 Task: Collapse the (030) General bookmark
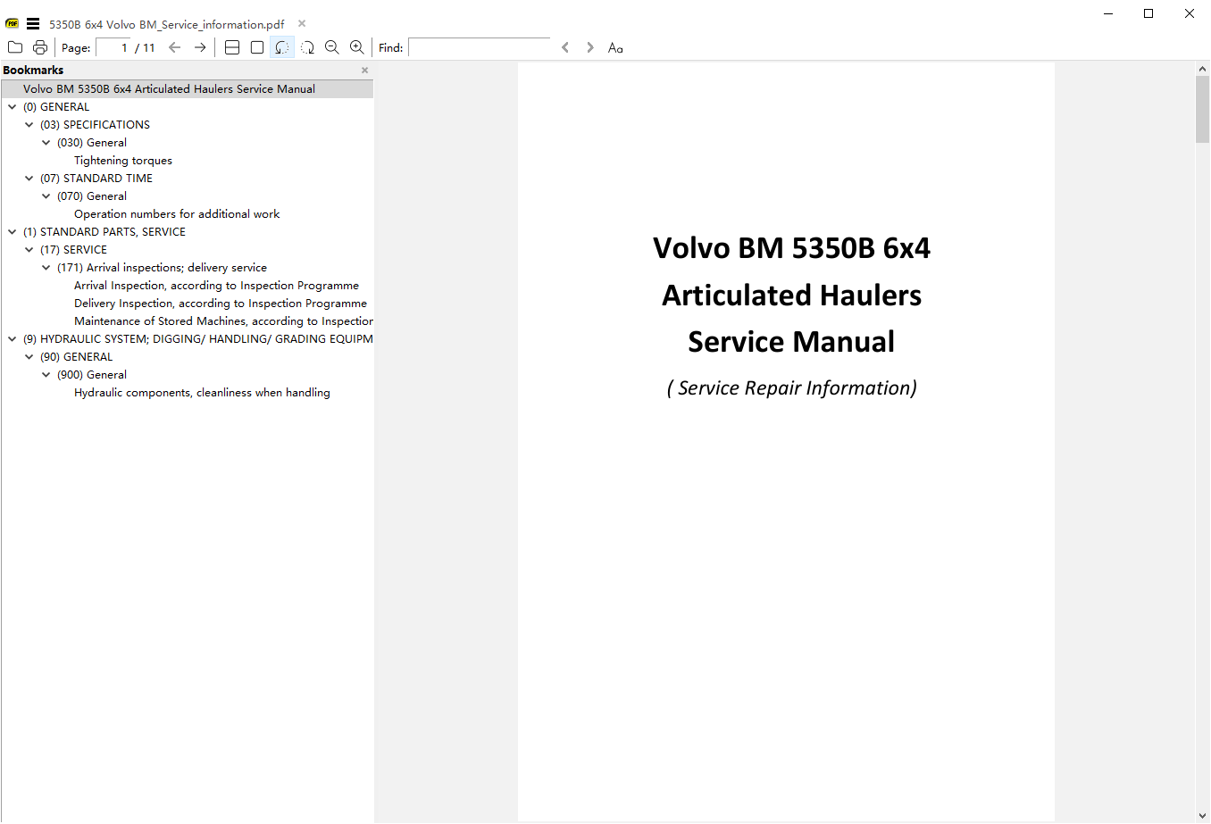pos(46,142)
